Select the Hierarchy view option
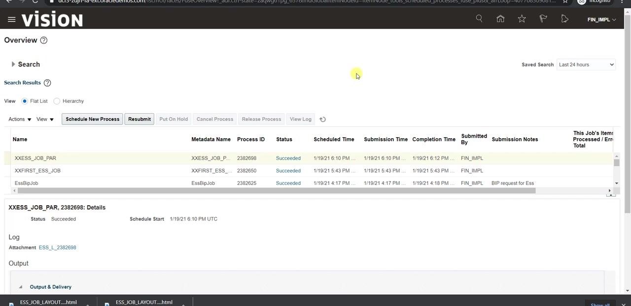631x306 pixels. 57,101
